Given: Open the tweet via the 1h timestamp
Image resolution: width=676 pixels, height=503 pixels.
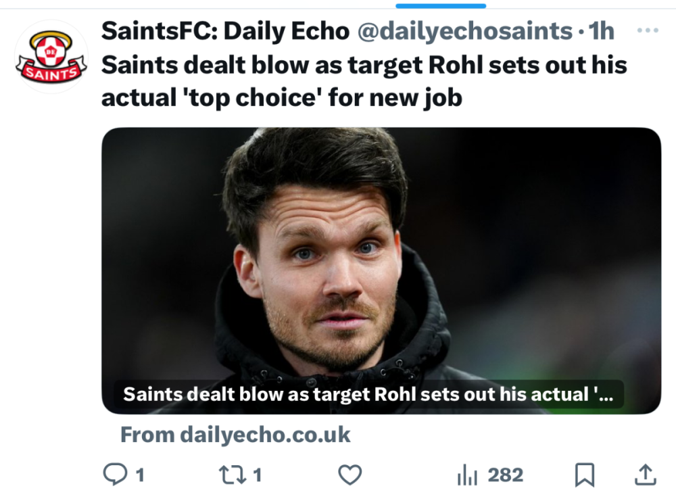Looking at the screenshot, I should [x=601, y=31].
